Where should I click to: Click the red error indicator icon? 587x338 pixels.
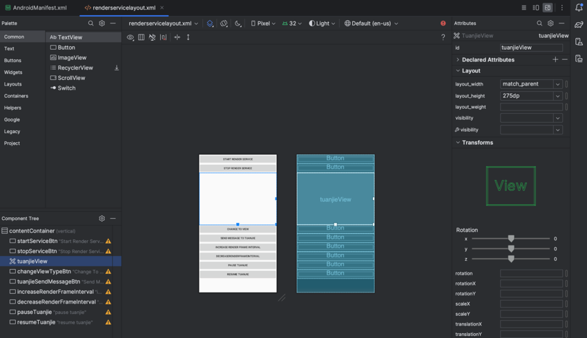[x=443, y=23]
